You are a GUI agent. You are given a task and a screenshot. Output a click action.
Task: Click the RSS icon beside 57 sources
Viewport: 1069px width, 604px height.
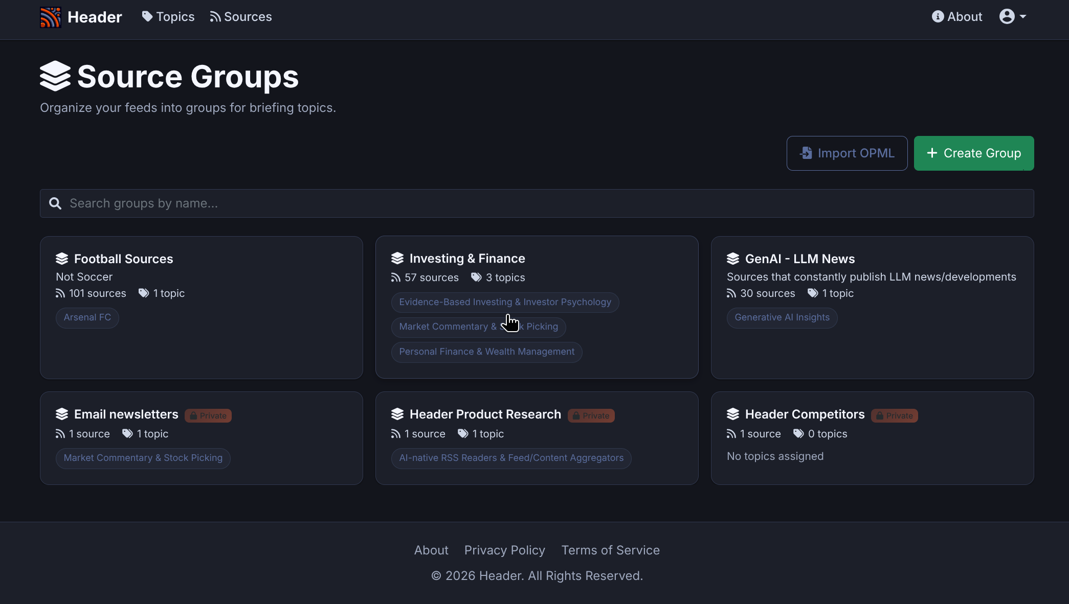click(396, 277)
